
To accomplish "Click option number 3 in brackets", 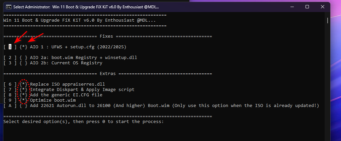I will 10,63.
